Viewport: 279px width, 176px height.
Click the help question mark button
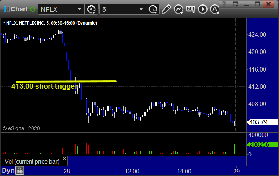224,4
